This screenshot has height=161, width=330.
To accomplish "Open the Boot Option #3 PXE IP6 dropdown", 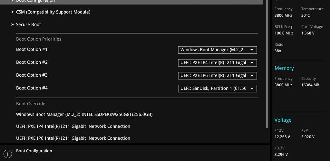I will pyautogui.click(x=218, y=76).
